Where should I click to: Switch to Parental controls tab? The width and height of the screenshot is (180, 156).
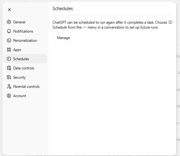25,86
